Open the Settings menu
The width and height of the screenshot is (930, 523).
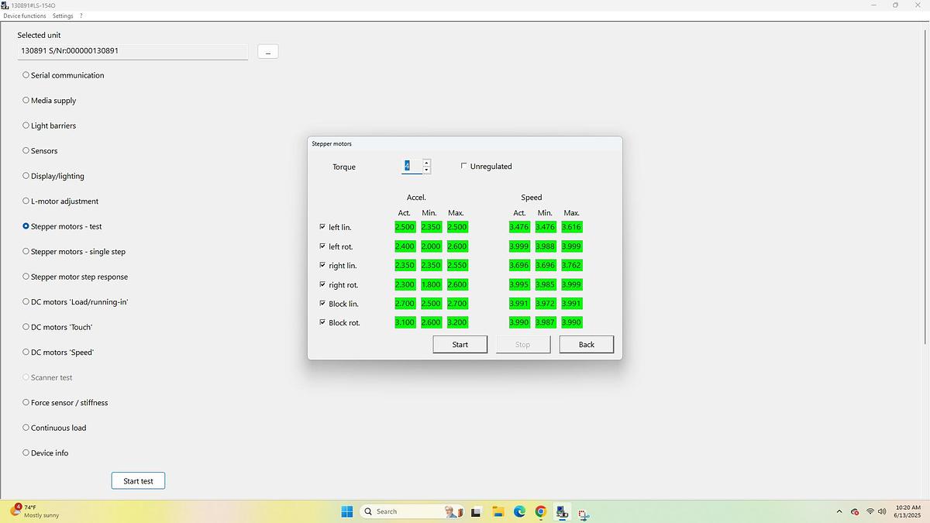(63, 15)
